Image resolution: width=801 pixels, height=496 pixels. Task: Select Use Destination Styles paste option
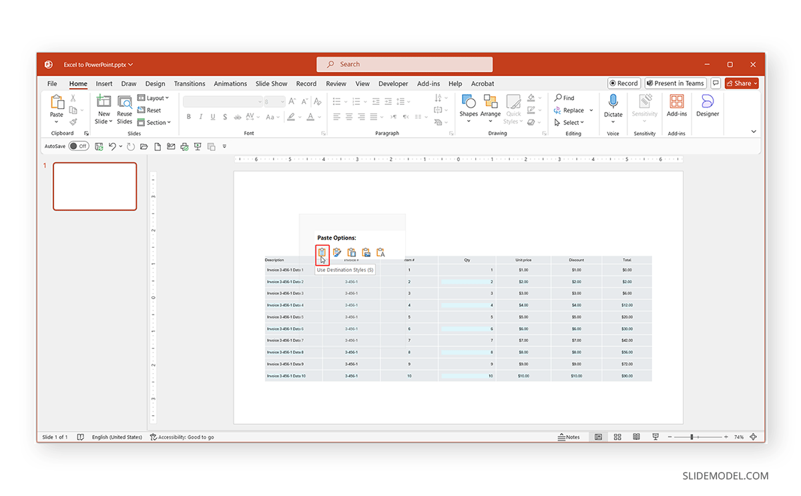coord(322,252)
